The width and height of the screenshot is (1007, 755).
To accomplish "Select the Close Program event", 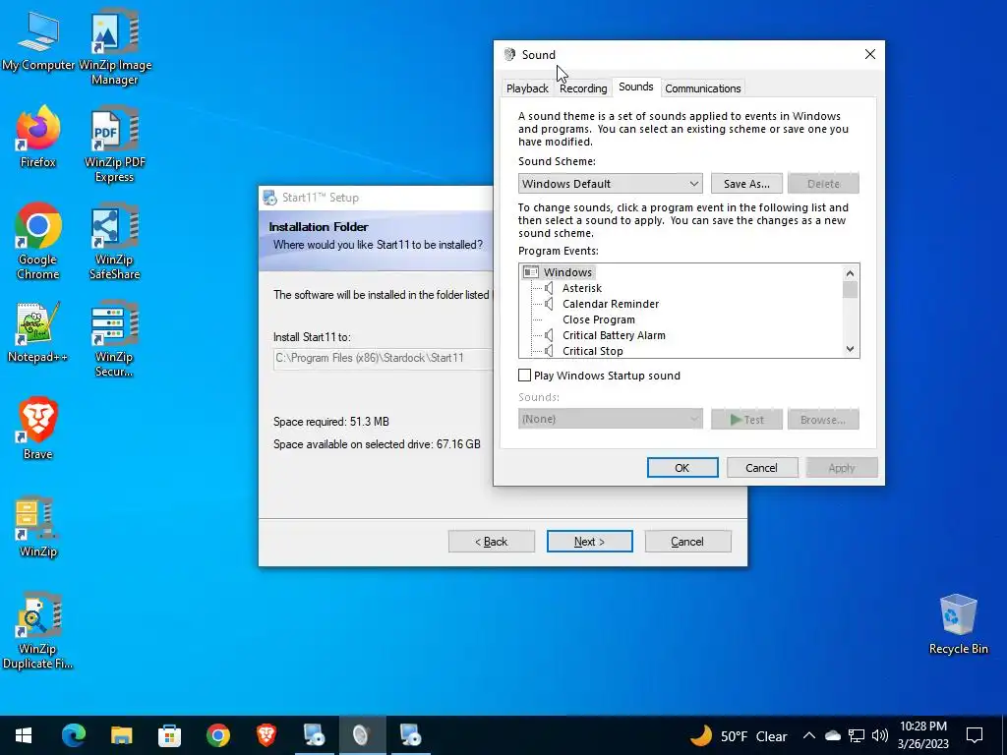I will point(599,319).
